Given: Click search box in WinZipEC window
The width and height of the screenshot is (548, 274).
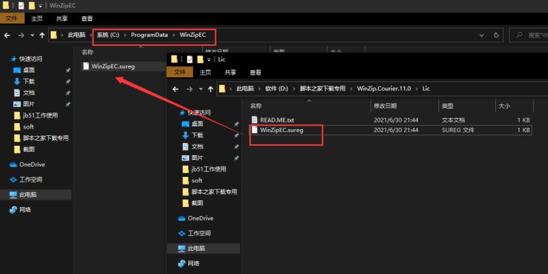Looking at the screenshot, I should 528,36.
